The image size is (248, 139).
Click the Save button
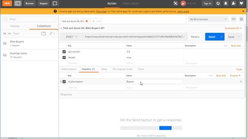click(231, 37)
